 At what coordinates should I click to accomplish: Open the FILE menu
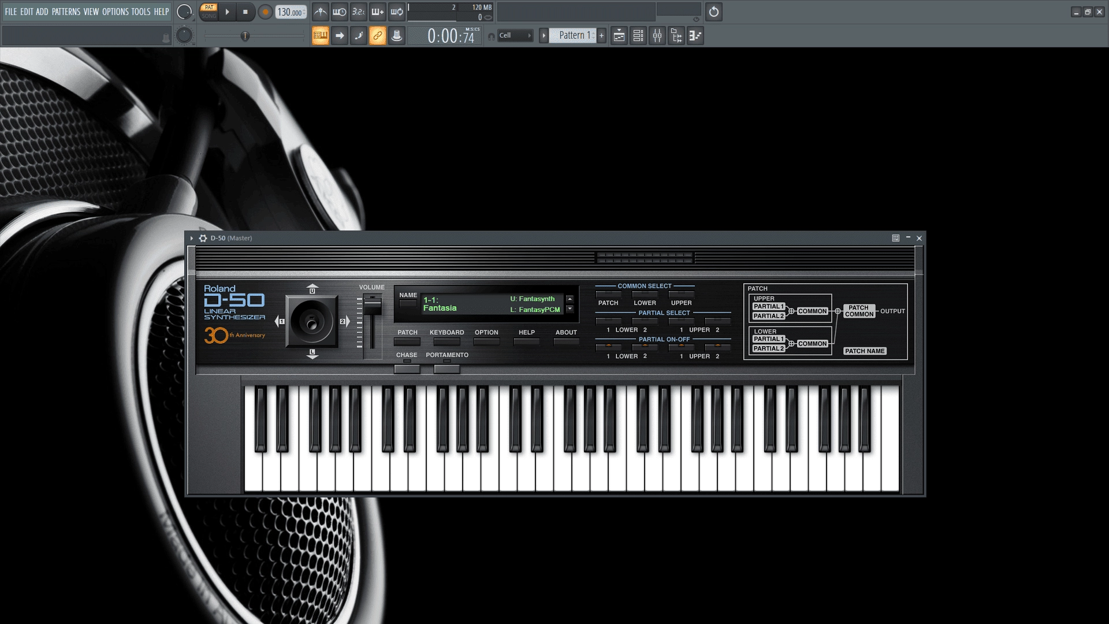click(11, 12)
